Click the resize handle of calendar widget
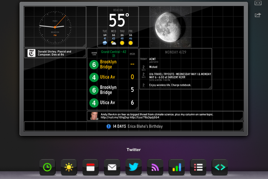Image resolution: width=268 pixels, height=179 pixels. [x=210, y=87]
